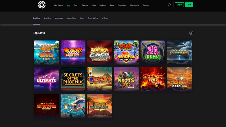Open the Big Piggy Bank game thumbnail

153,53
